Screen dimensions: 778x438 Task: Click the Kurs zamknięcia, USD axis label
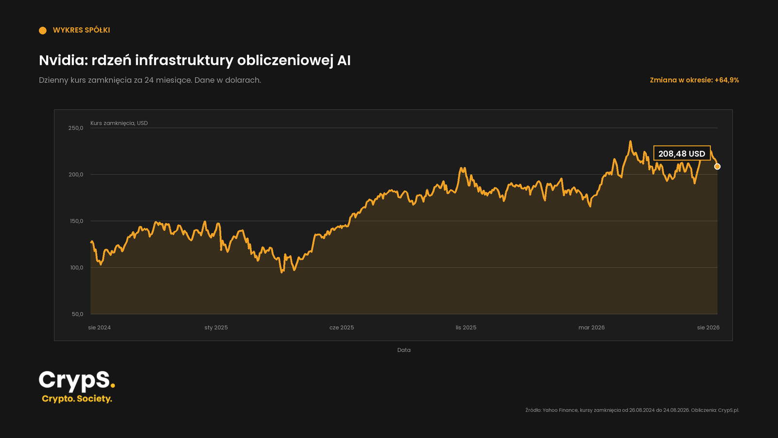click(119, 123)
